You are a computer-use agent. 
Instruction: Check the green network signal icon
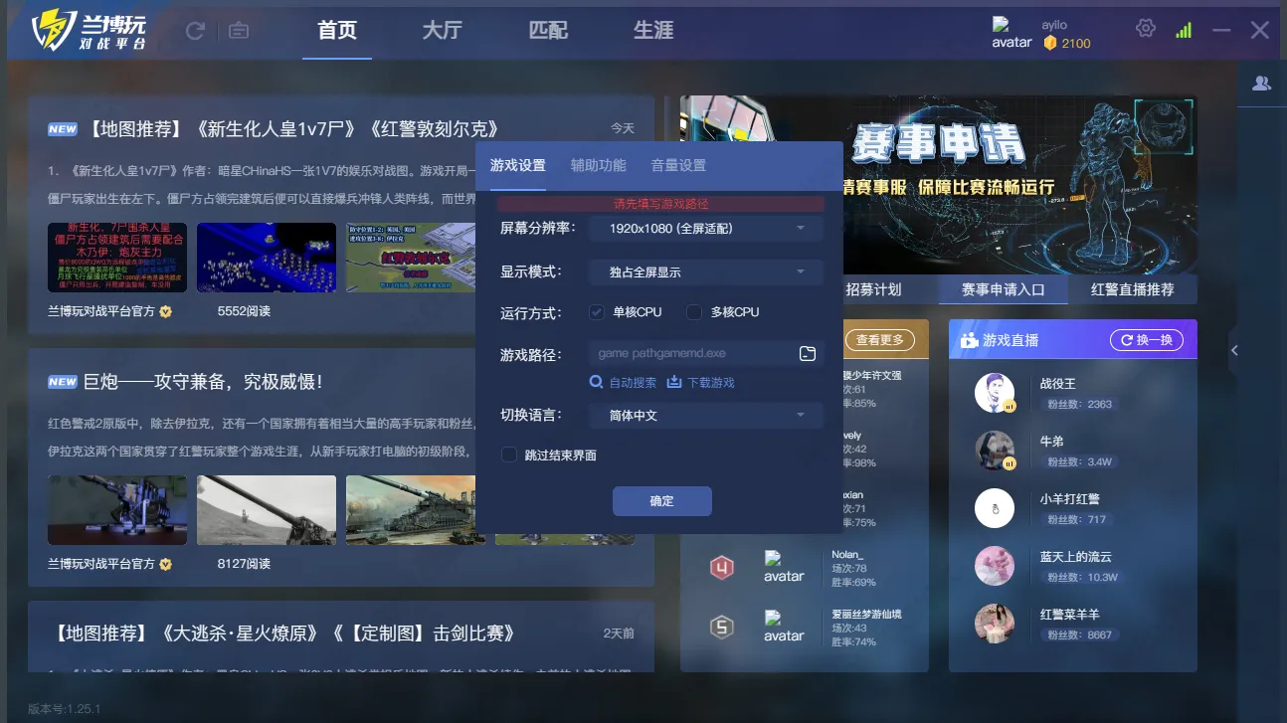click(1184, 30)
